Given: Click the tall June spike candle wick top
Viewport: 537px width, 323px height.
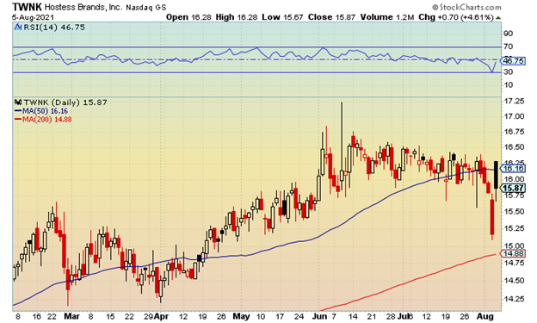Looking at the screenshot, I should click(x=342, y=102).
